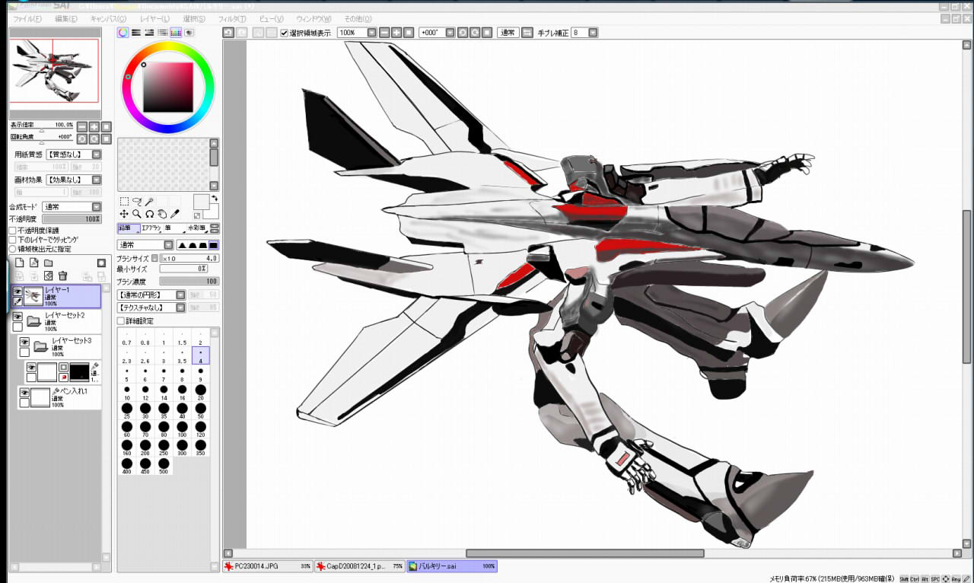Screen dimensions: 974x583
Task: Select the 水彩筆 watercolor brush
Action: click(197, 228)
